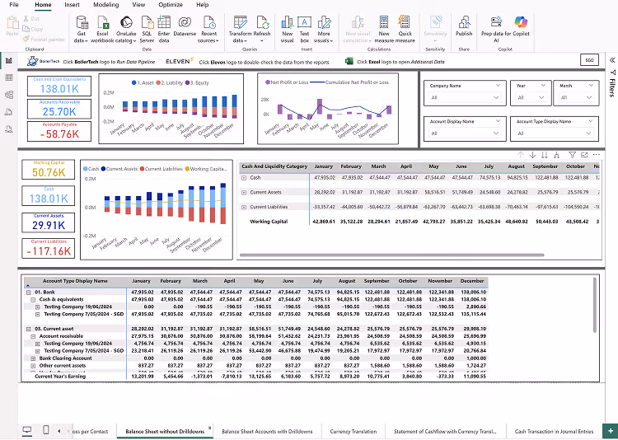Open the Currency Translation page tab
The height and width of the screenshot is (440, 618).
pyautogui.click(x=353, y=431)
